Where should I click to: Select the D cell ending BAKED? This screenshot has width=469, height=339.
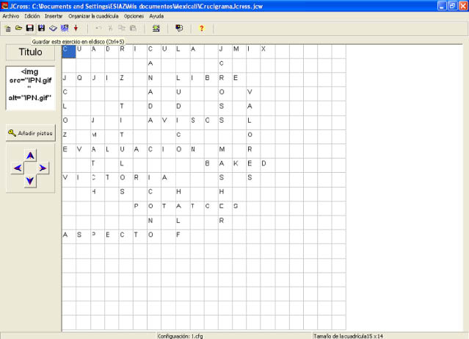point(268,165)
